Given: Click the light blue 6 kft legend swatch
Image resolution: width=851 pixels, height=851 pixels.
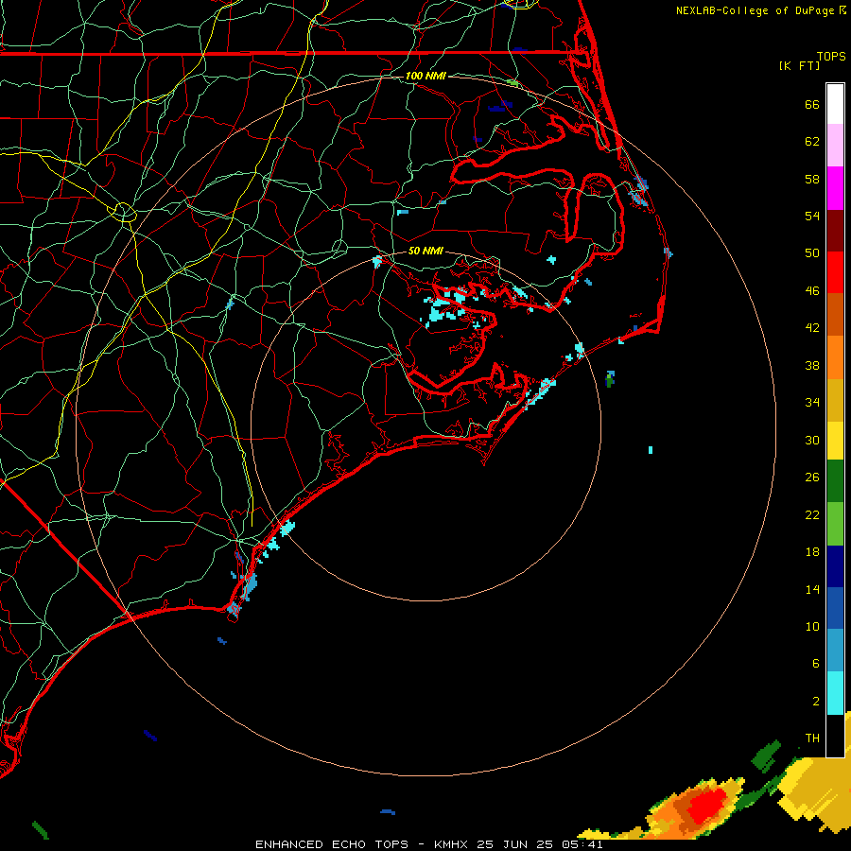Looking at the screenshot, I should point(835,651).
